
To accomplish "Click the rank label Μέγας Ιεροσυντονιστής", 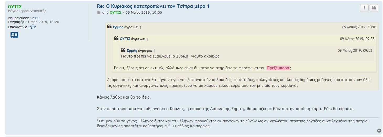I will coord(27,11).
